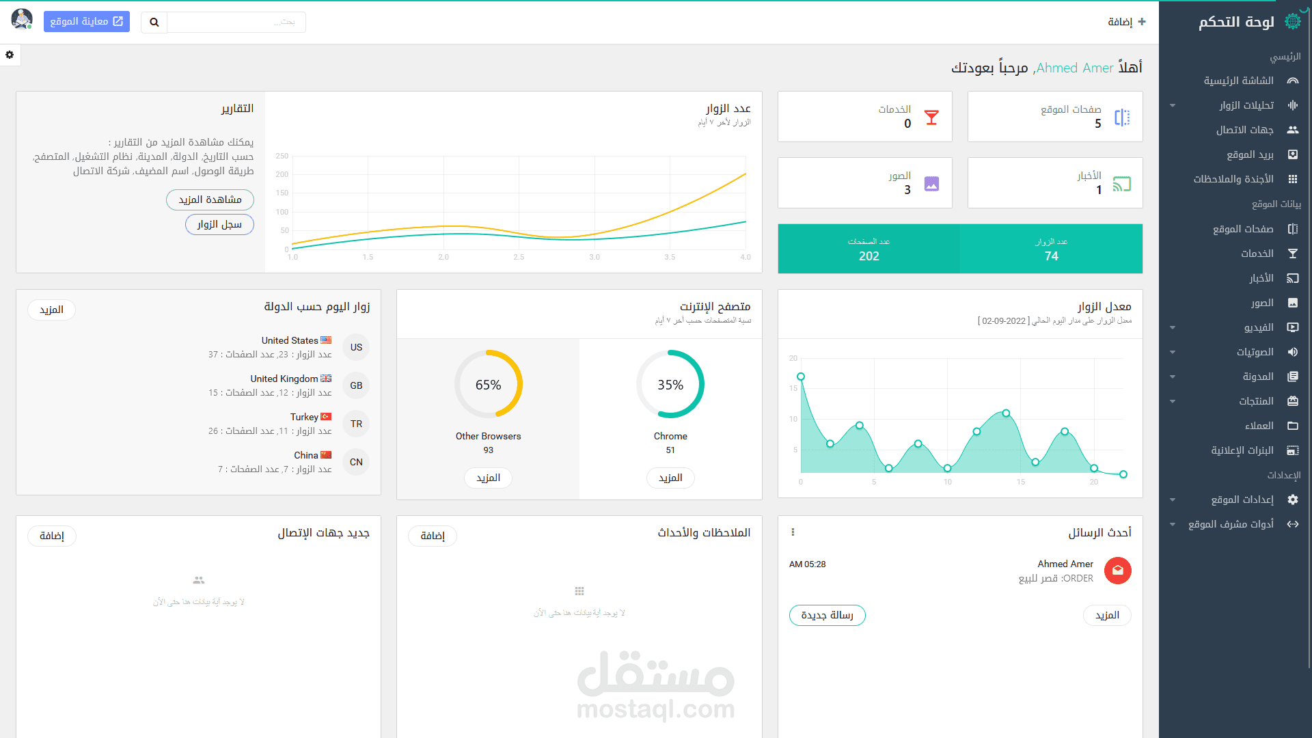
Task: Click the Chrome 35% progress ring
Action: [x=670, y=384]
